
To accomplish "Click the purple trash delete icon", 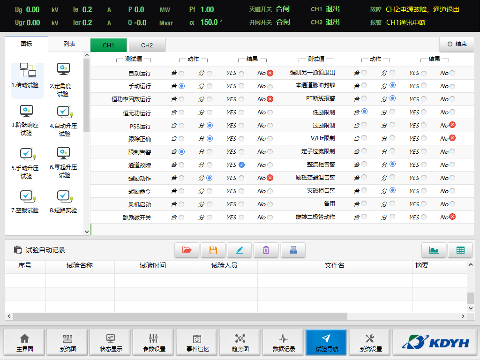I will point(266,250).
